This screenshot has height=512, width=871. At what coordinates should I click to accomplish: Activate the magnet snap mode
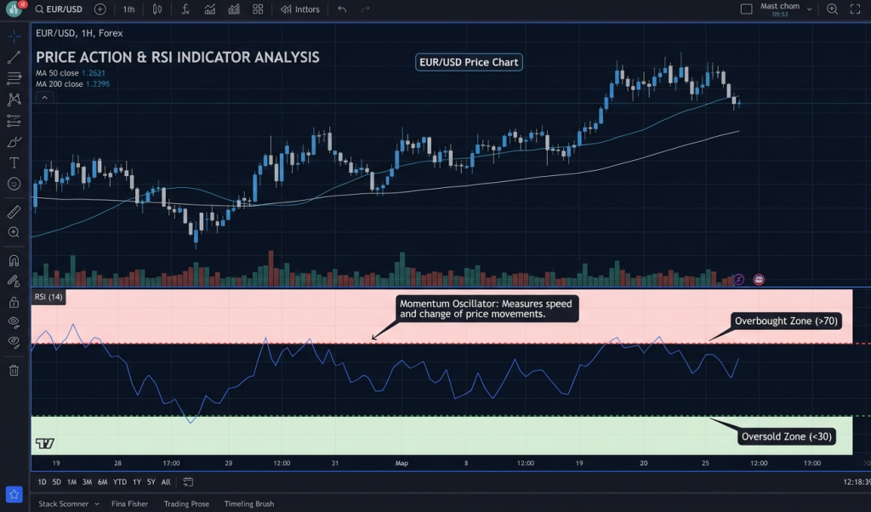14,260
